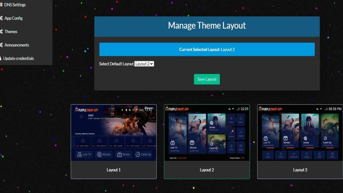Click the Layout 3 caption label

(x=300, y=170)
